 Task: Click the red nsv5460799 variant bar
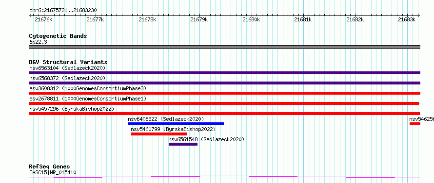(159, 134)
